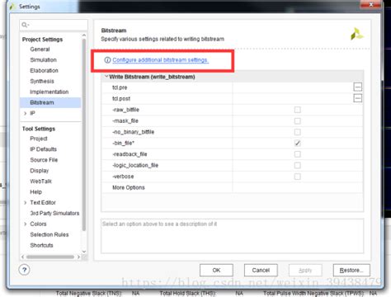The height and width of the screenshot is (297, 391).
Task: Open browse button for tcl.post
Action: [x=357, y=98]
